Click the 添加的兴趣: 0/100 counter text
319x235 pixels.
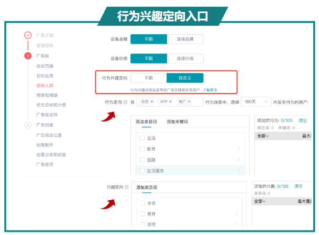click(271, 186)
